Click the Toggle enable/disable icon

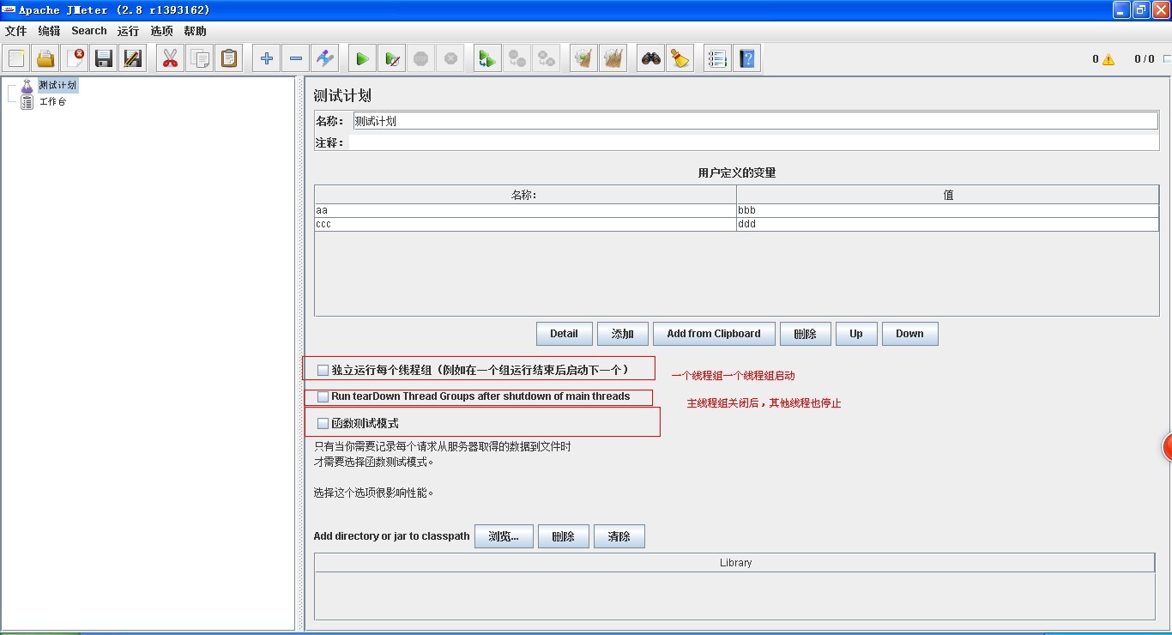(325, 58)
